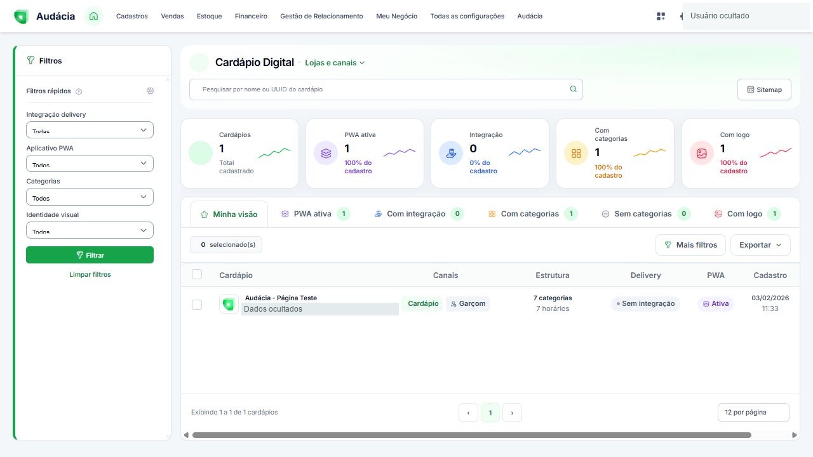Open the Financeiro menu

click(x=251, y=17)
